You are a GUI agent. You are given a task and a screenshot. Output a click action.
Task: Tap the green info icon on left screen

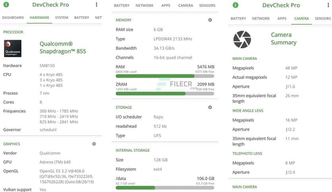(6, 4)
